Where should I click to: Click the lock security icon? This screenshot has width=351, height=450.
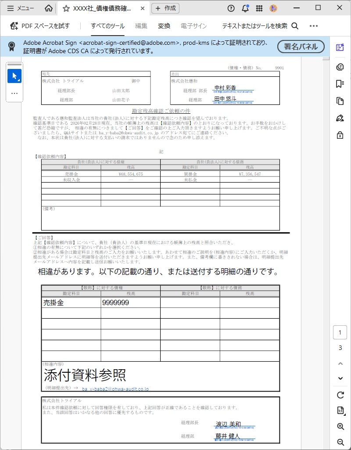(x=340, y=135)
